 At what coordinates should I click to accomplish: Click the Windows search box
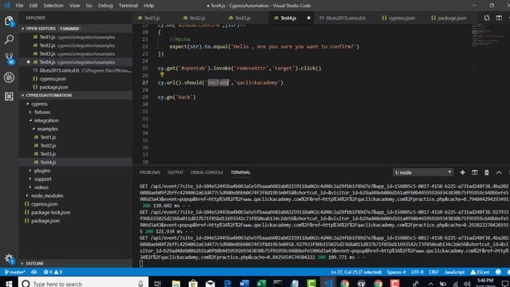click(84, 284)
